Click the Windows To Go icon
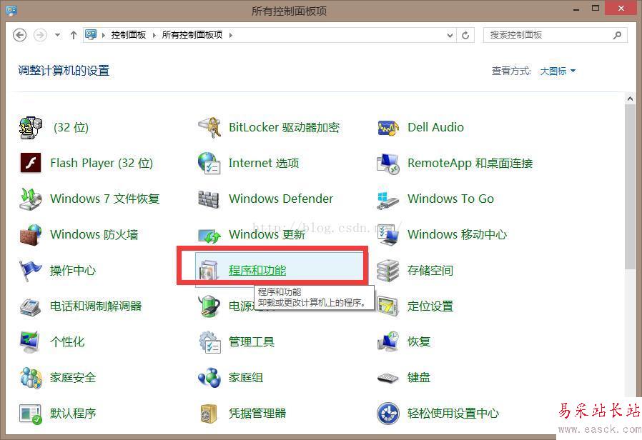The image size is (642, 440). [388, 199]
